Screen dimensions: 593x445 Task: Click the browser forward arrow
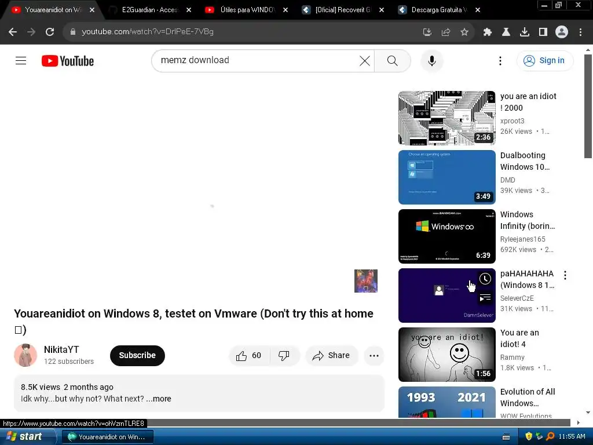[x=31, y=32]
